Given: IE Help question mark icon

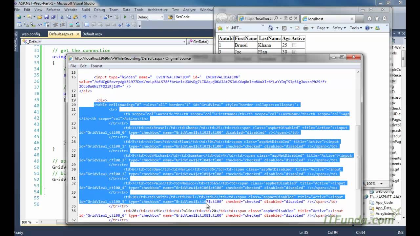Looking at the screenshot, I should 367,28.
